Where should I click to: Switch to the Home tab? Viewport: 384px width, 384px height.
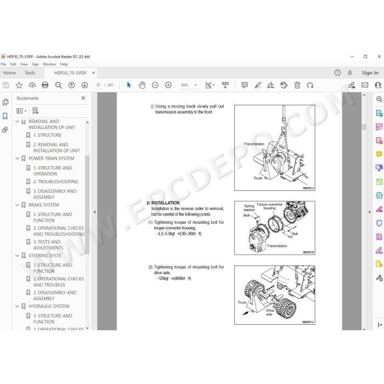point(9,73)
